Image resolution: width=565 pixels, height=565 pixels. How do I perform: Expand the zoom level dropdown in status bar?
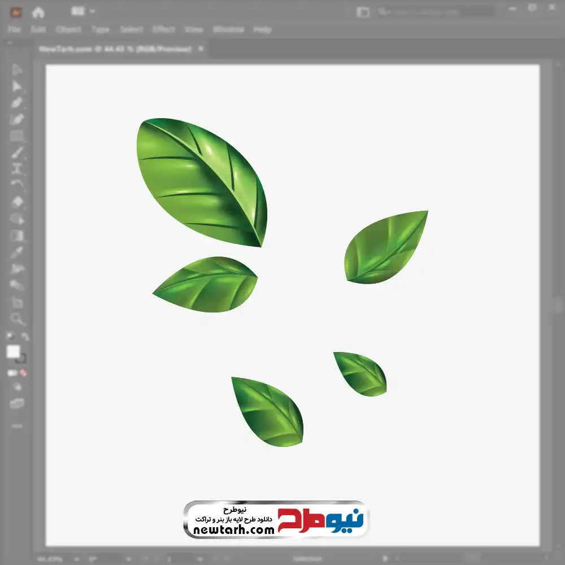77,559
